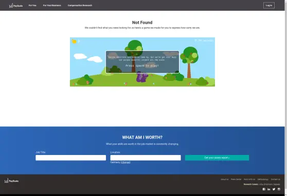The width and height of the screenshot is (287, 196).
Task: Open the Contact Us footer link
Action: 276,180
